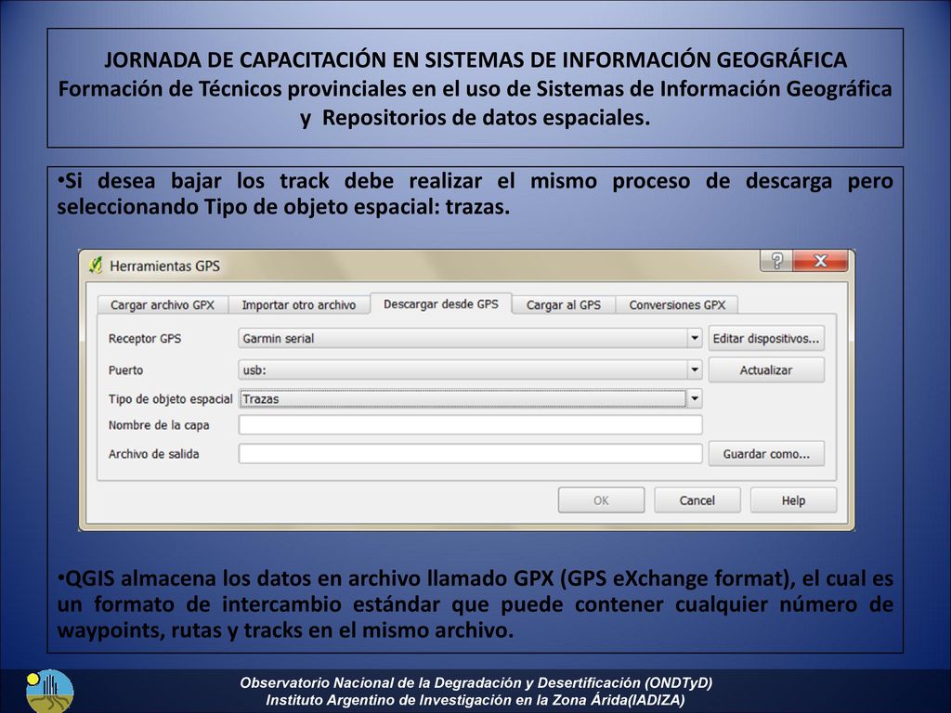Viewport: 951px width, 713px height.
Task: Click the Help button
Action: coord(793,500)
